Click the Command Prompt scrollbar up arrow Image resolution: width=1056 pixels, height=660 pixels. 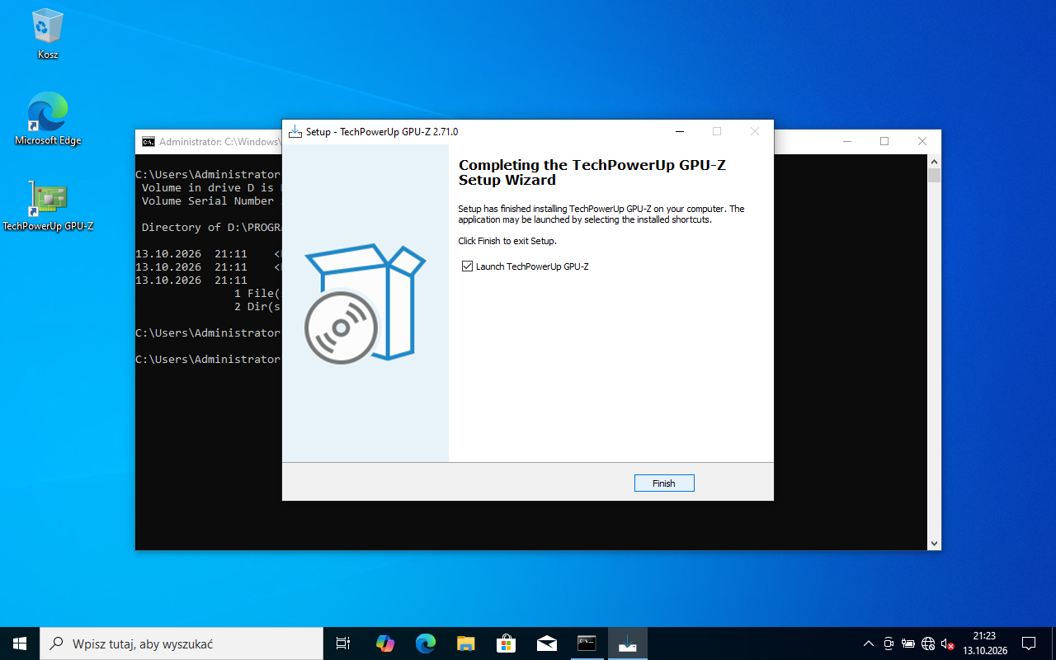pyautogui.click(x=934, y=162)
